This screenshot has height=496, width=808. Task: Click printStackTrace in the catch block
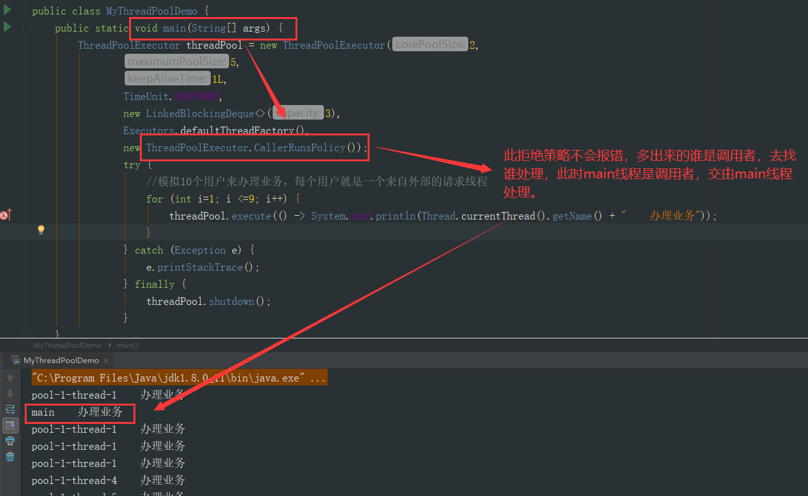pyautogui.click(x=200, y=267)
